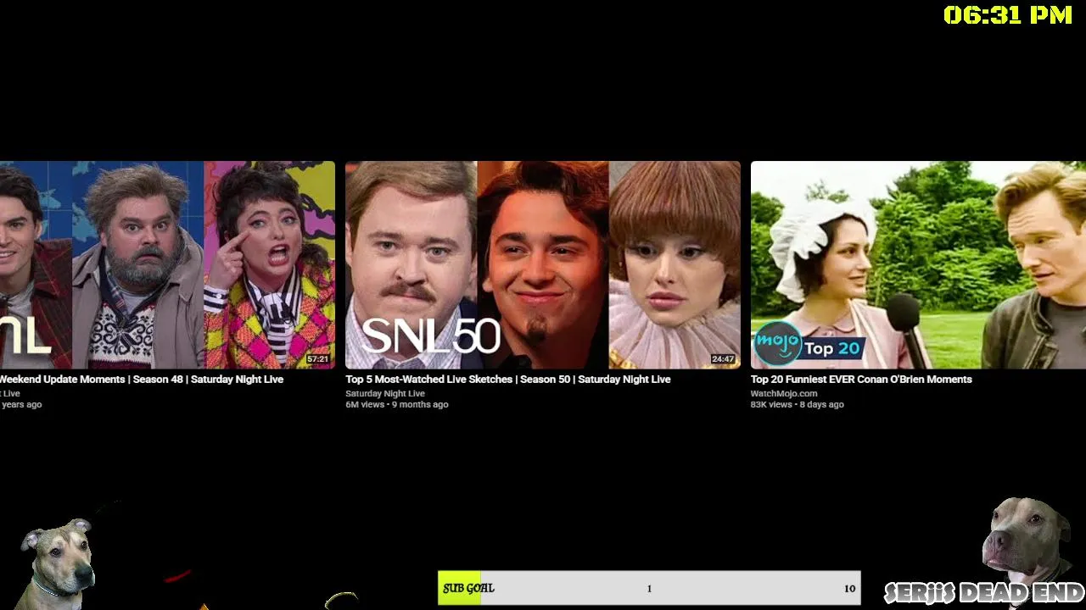Open the Weekend Update Moments Season 48 thumbnail
This screenshot has width=1086, height=610.
(167, 264)
